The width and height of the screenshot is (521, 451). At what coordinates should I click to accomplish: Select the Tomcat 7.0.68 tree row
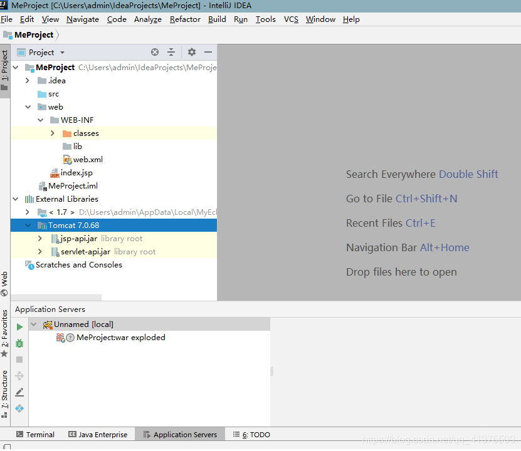[113, 225]
